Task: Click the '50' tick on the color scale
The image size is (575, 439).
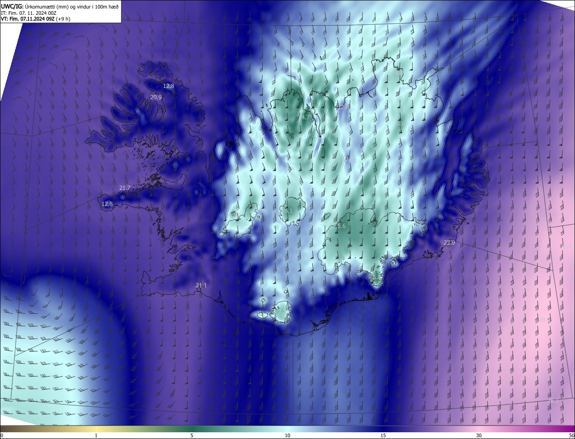Action: [x=572, y=435]
